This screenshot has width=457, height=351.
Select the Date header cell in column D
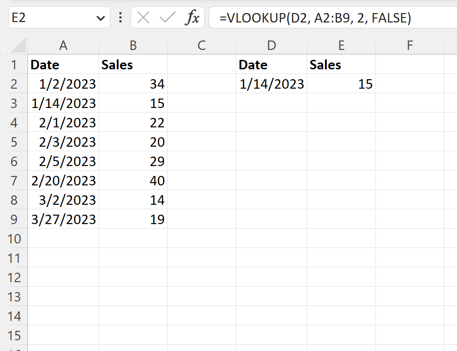[x=271, y=64]
